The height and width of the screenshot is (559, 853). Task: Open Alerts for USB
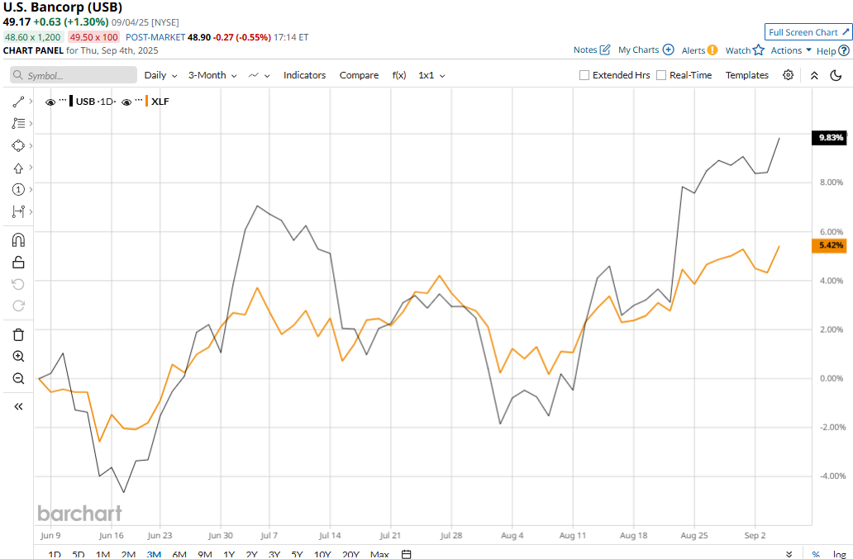(x=699, y=50)
